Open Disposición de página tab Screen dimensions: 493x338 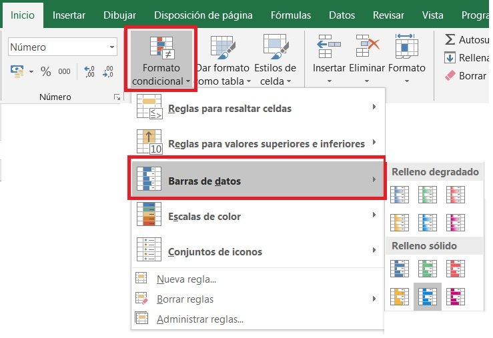coord(203,15)
